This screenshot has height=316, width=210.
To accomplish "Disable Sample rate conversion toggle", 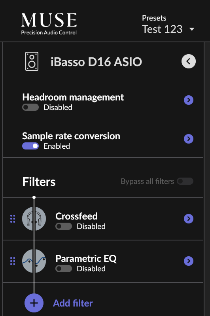I will 30,146.
